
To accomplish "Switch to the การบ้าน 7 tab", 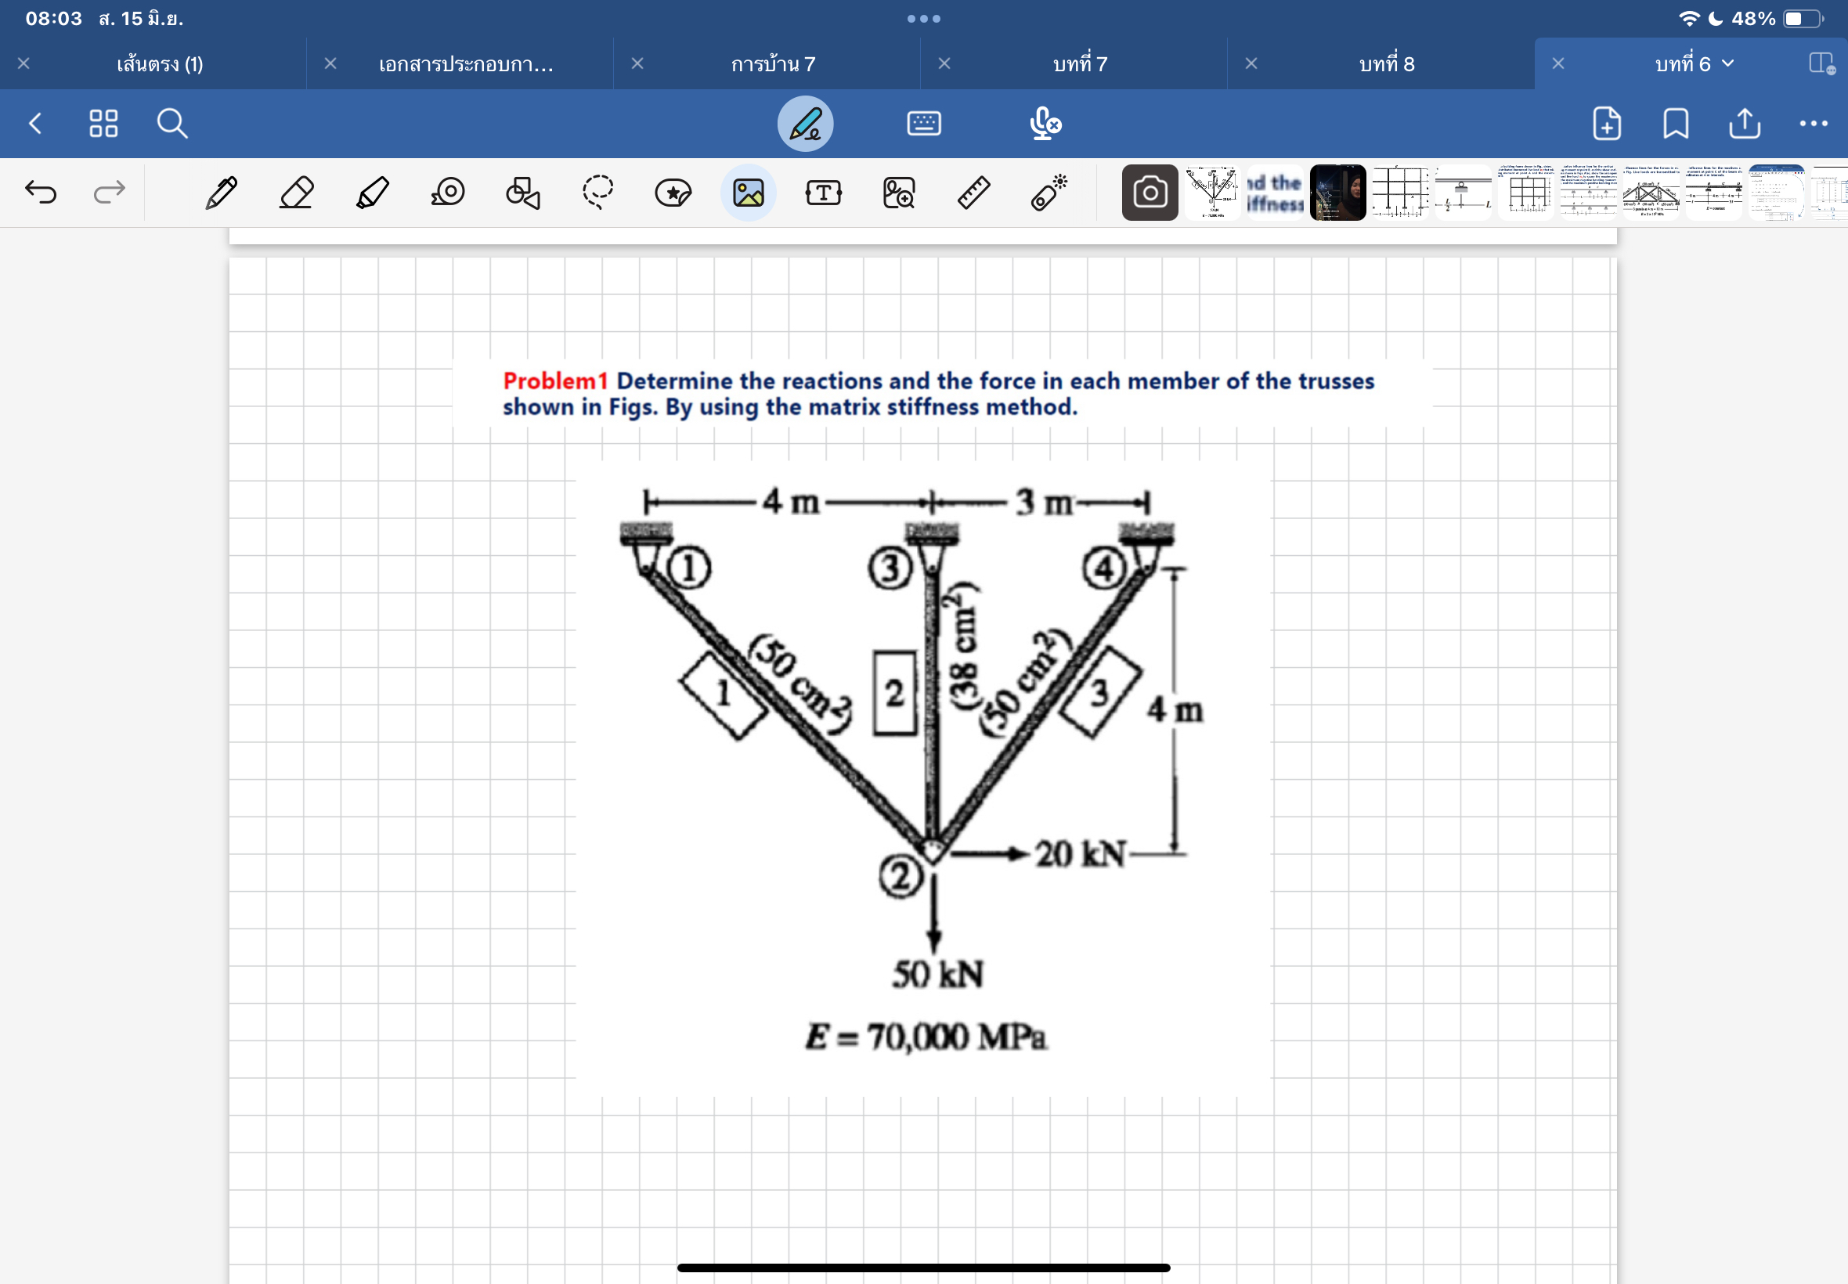I will pos(773,64).
